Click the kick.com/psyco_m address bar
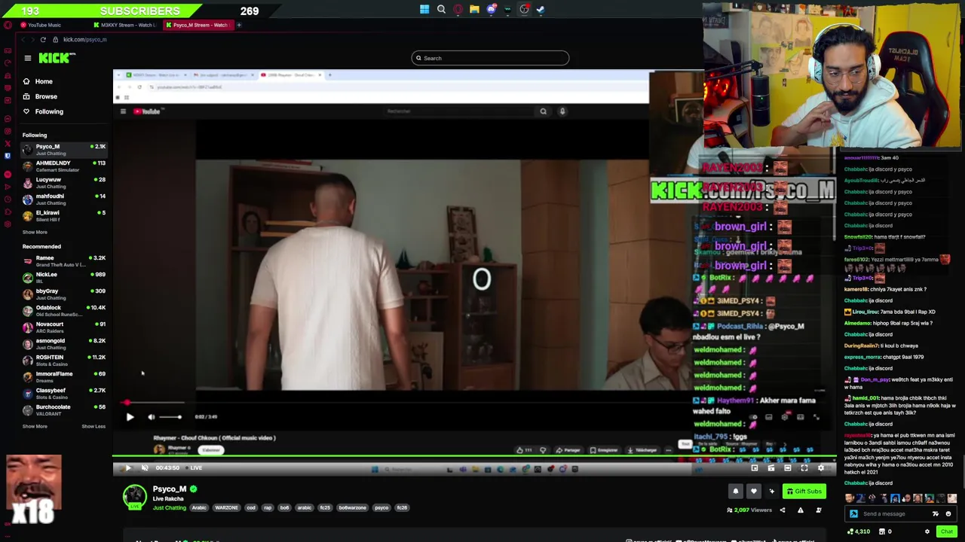This screenshot has height=542, width=965. click(x=84, y=39)
